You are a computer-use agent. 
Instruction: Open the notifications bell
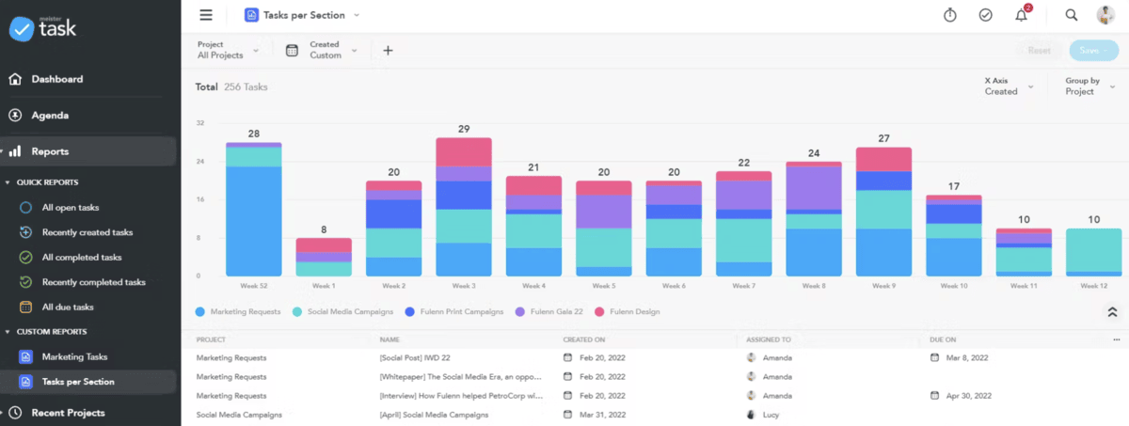1021,15
